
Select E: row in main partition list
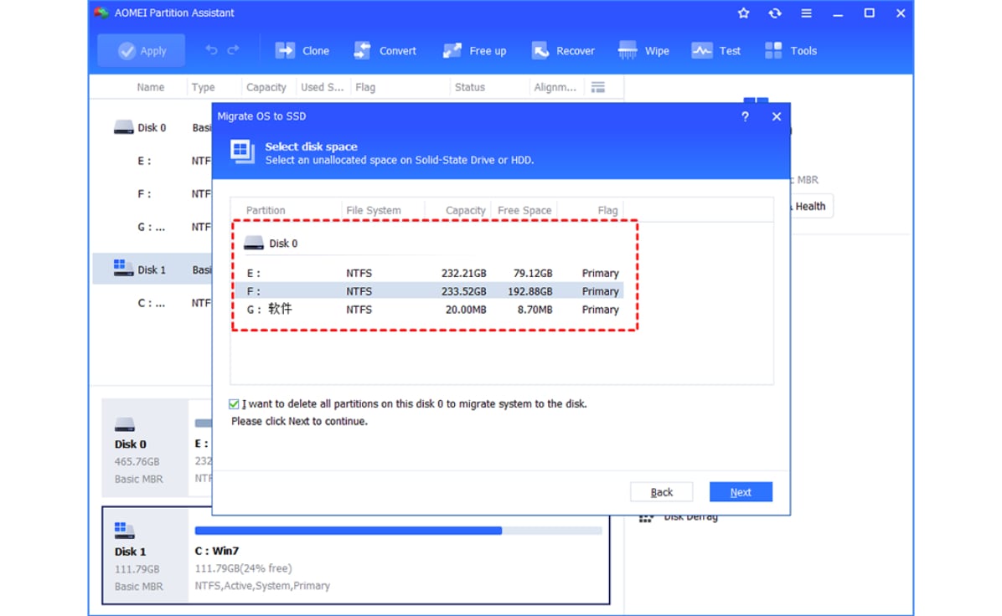pyautogui.click(x=152, y=161)
